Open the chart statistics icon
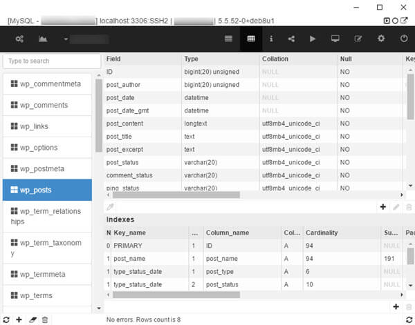Screen dimensions: 415x325 click(43, 39)
